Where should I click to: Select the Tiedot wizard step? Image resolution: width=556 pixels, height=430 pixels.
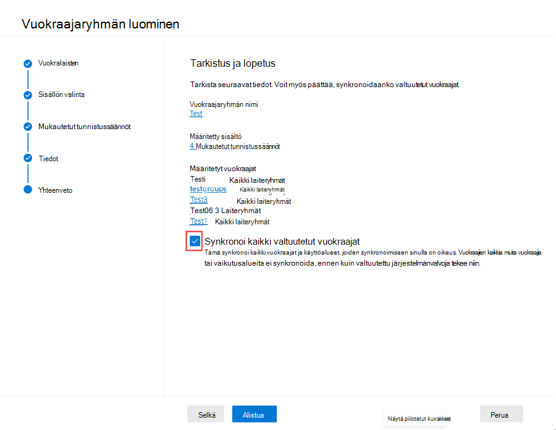48,158
